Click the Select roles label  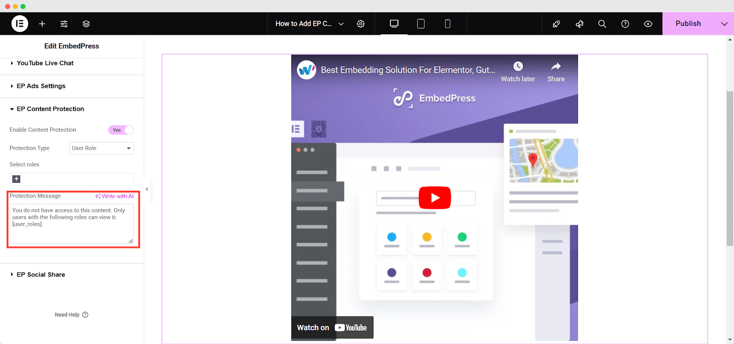tap(24, 164)
